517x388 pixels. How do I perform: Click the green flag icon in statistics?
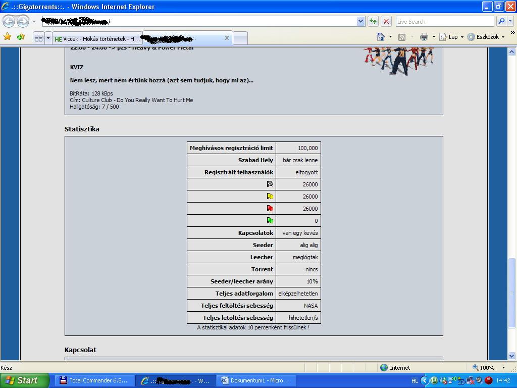point(270,220)
